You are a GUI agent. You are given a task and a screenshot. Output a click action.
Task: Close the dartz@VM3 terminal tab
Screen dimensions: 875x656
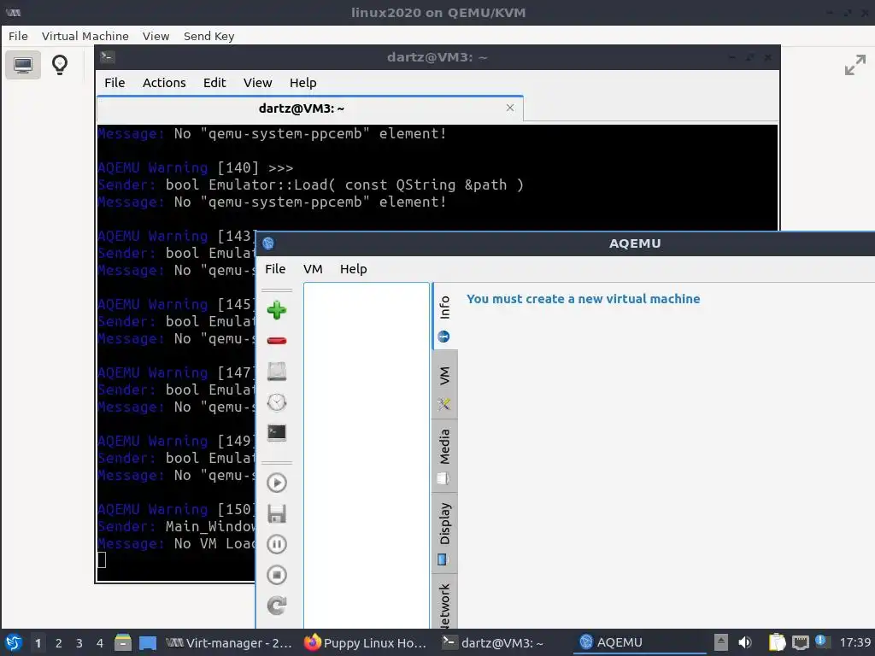510,108
